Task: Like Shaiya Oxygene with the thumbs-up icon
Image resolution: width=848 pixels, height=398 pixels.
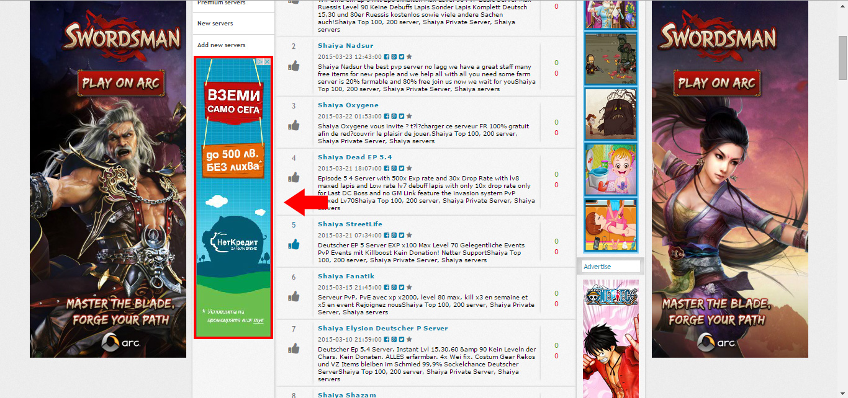Action: pyautogui.click(x=294, y=125)
